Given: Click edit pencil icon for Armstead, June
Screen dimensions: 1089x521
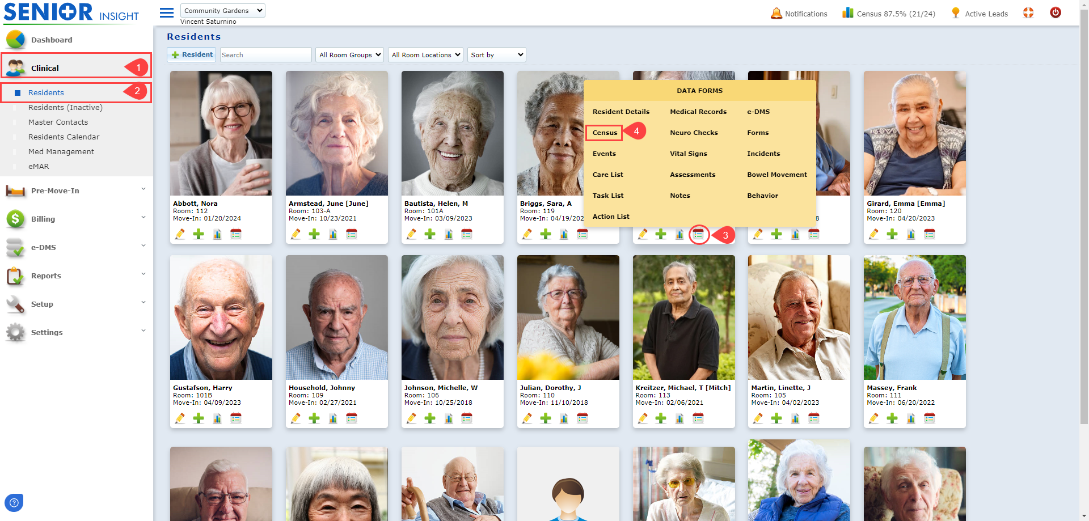Looking at the screenshot, I should tap(296, 234).
